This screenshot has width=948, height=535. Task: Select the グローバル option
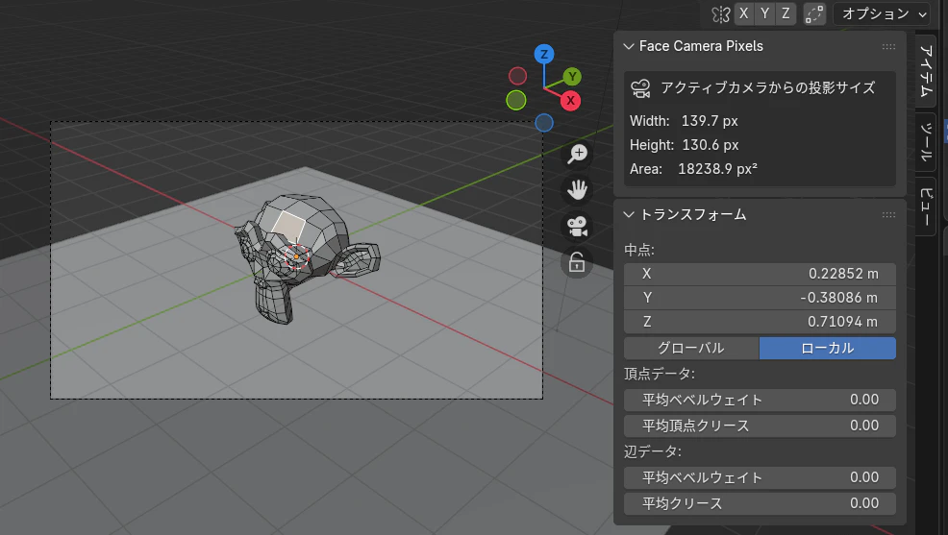pos(691,348)
